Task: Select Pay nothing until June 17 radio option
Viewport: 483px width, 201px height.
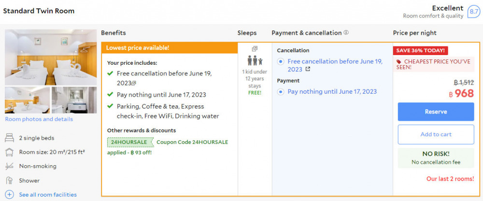Action: pos(281,92)
